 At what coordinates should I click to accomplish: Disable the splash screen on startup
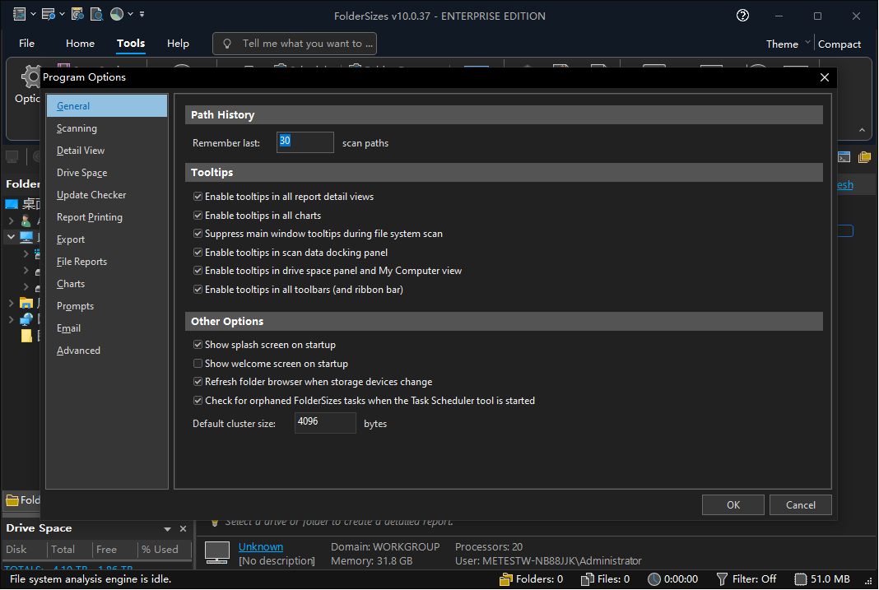tap(198, 345)
